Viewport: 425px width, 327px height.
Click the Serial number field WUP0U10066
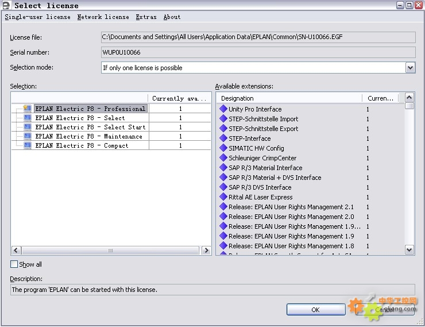point(258,52)
